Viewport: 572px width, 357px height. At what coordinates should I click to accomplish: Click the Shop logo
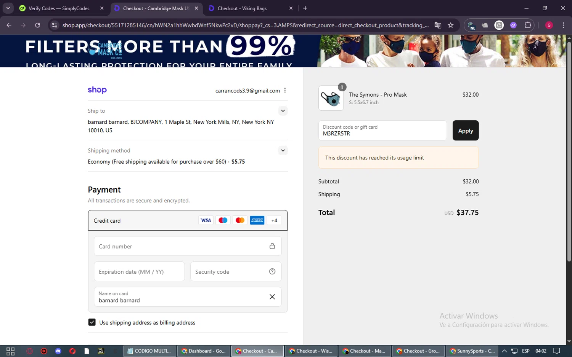click(x=97, y=90)
